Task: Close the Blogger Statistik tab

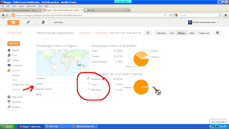Action: (82, 10)
